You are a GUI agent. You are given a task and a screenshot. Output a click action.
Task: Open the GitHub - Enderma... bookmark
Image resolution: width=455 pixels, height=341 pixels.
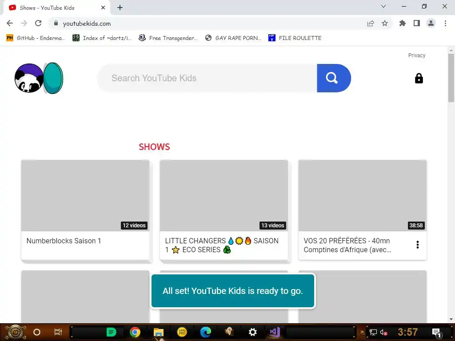point(36,38)
